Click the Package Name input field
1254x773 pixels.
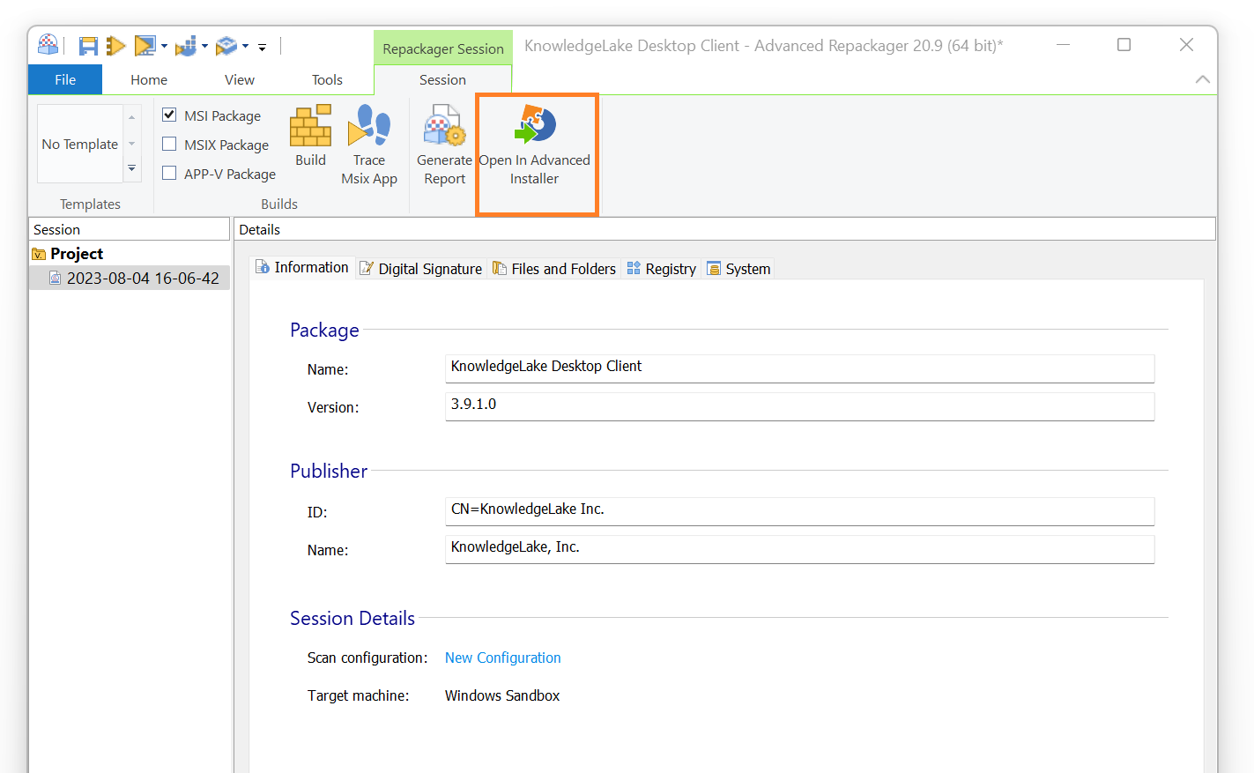point(799,368)
